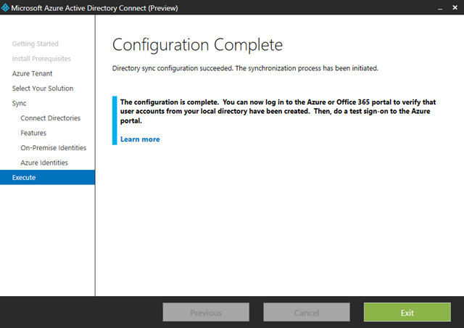
Task: Click the window title text
Action: click(94, 8)
